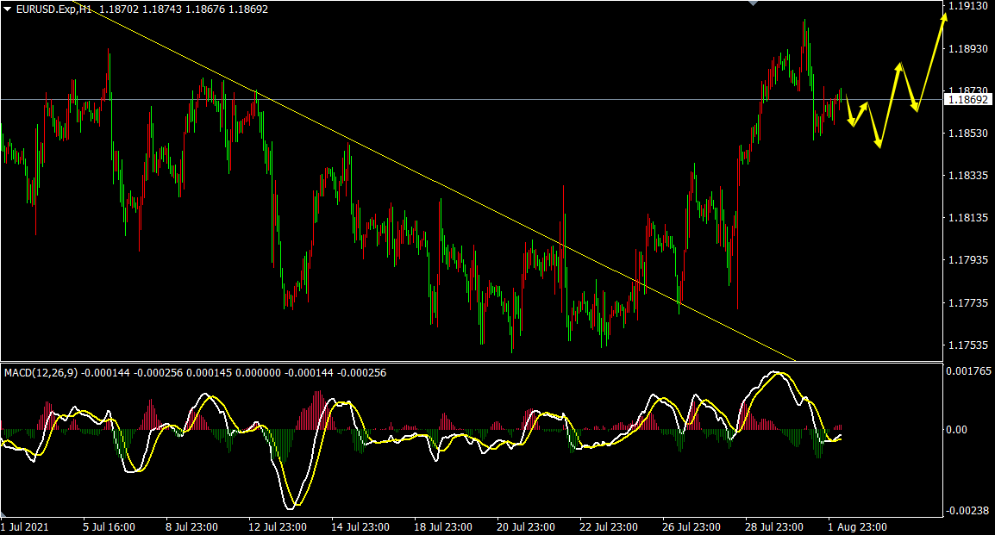Click the 1.18335 price scale label

tap(967, 176)
